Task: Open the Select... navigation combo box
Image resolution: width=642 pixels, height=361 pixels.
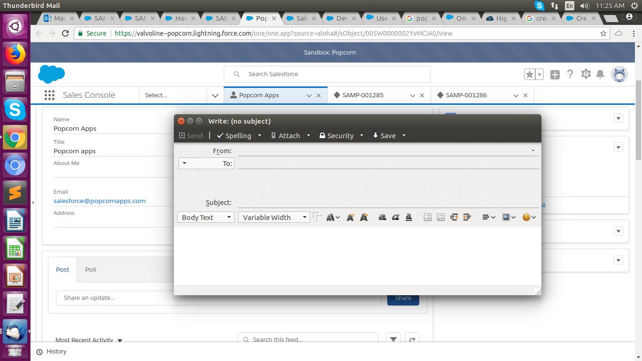Action: point(173,95)
